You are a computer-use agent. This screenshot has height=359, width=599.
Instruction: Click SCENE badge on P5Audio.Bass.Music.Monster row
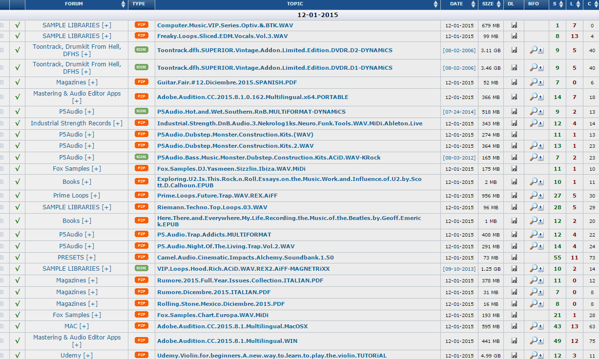(142, 157)
